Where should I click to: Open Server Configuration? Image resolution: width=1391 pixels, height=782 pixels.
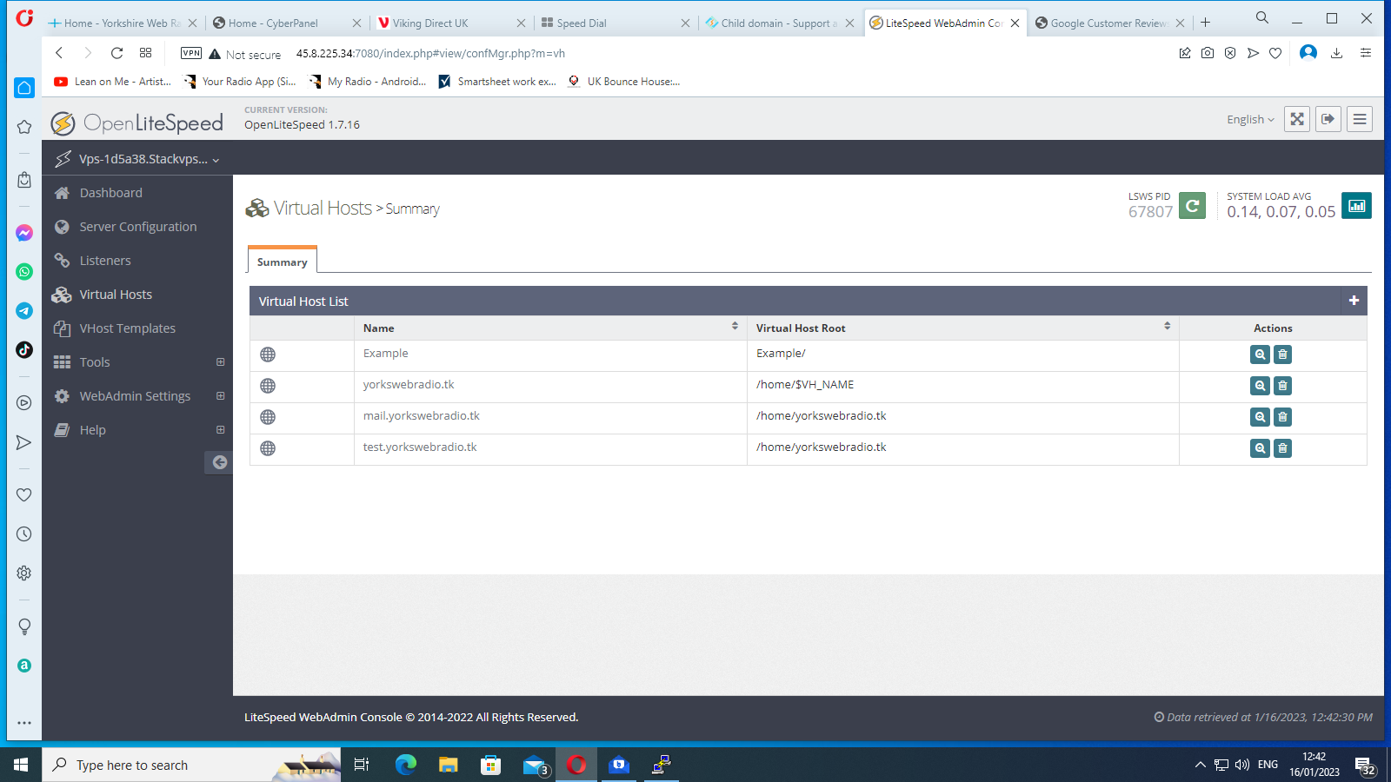(x=137, y=227)
